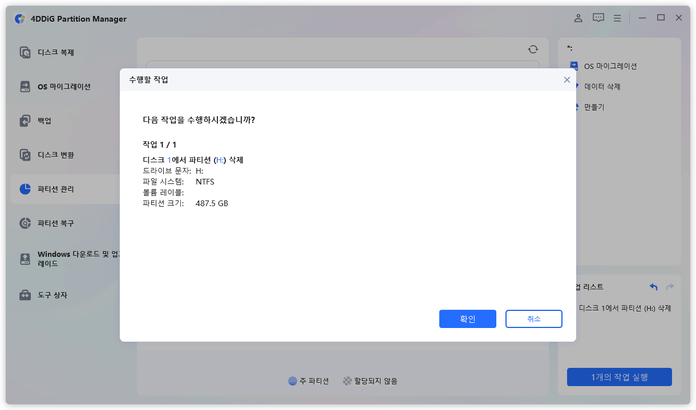The height and width of the screenshot is (410, 696).
Task: Open the hamburger menu in title bar
Action: point(617,18)
